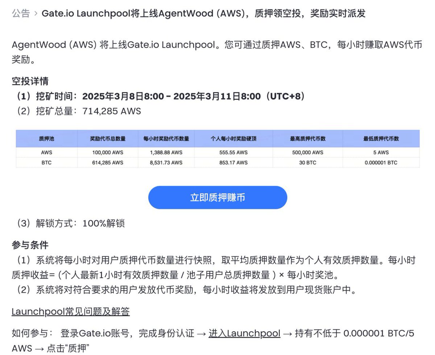Click the 100,000 AWS cell
The height and width of the screenshot is (355, 435).
coord(108,152)
